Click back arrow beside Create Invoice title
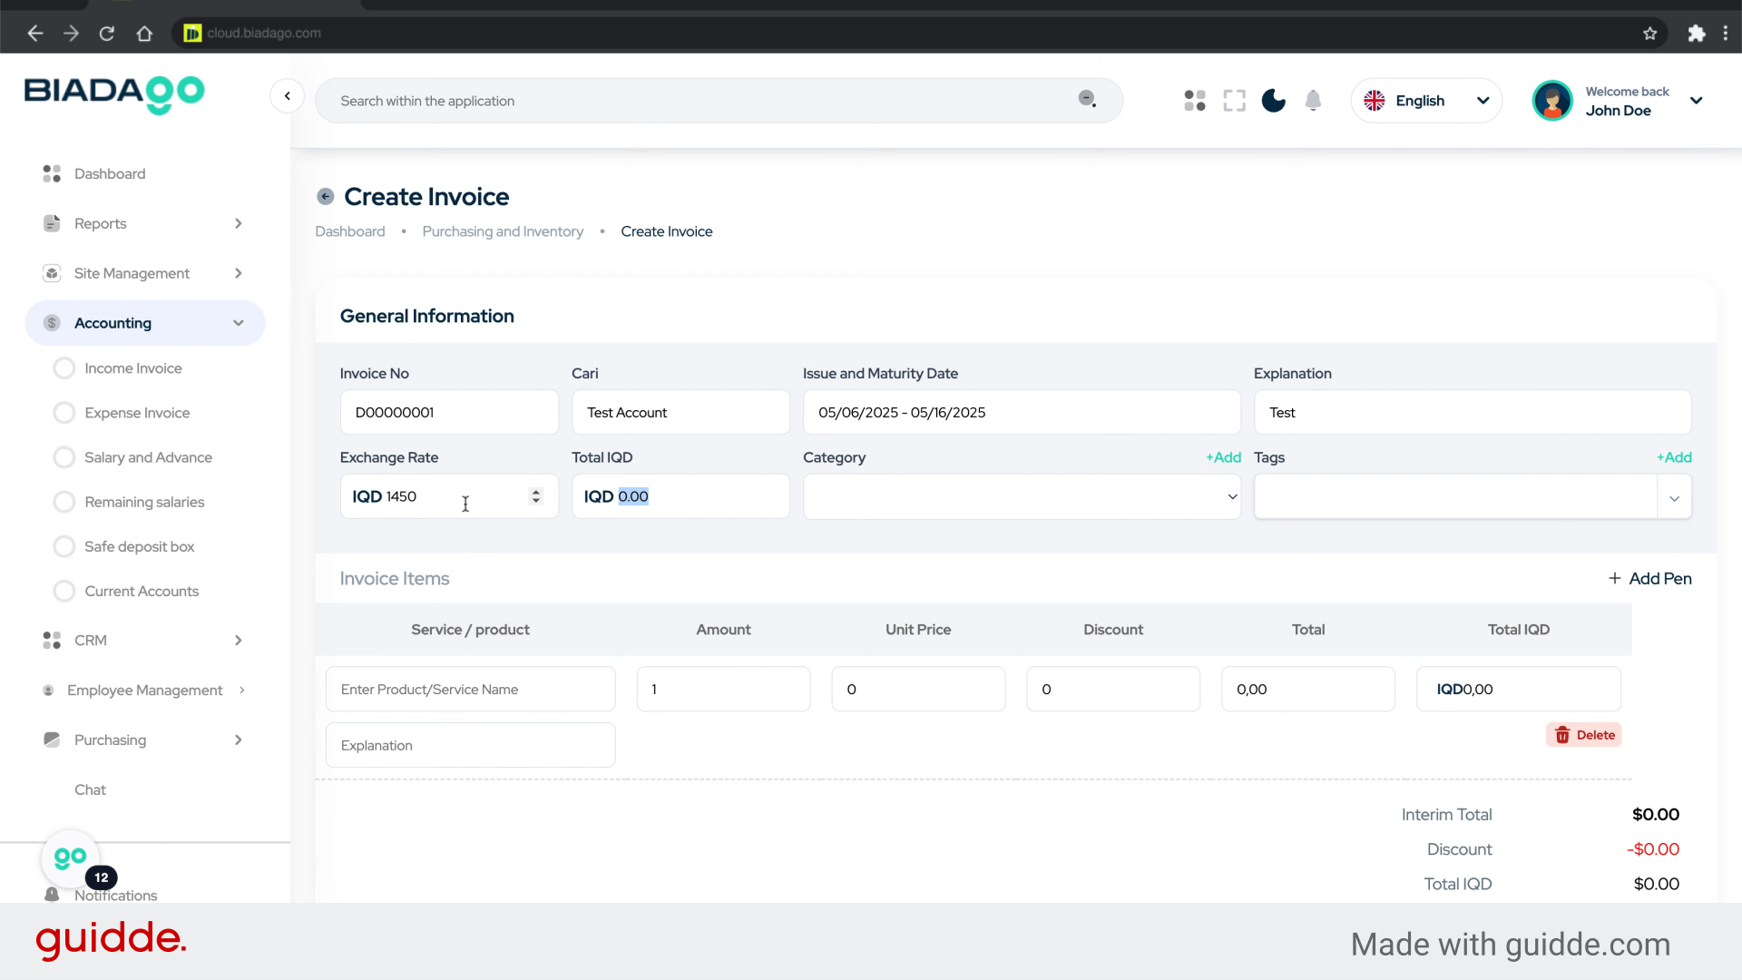The image size is (1742, 980). (325, 197)
